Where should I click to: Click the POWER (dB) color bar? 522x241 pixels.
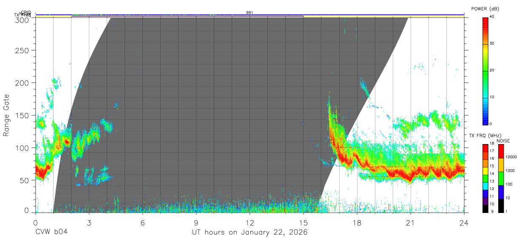point(485,71)
